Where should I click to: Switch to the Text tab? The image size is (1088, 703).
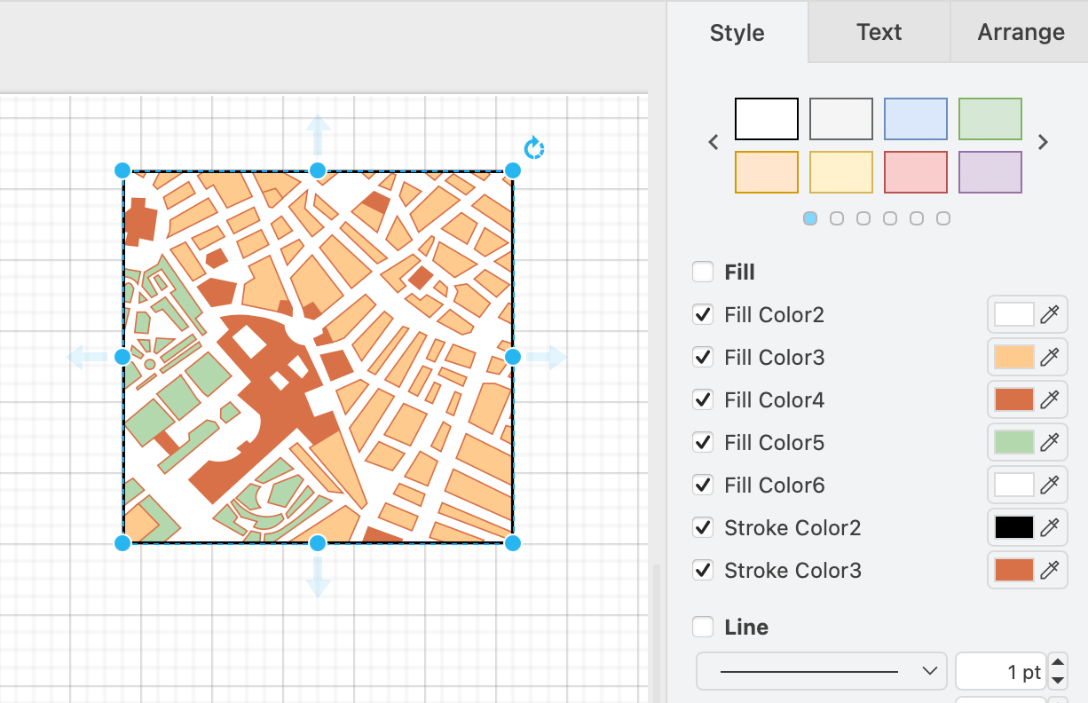point(878,32)
